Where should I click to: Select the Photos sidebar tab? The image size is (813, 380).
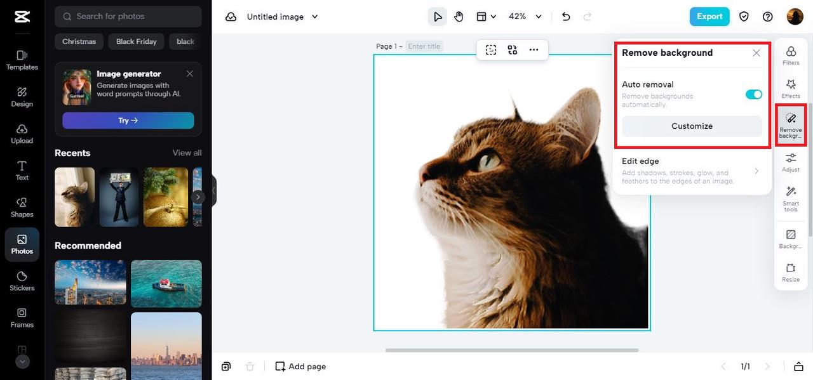coord(22,244)
